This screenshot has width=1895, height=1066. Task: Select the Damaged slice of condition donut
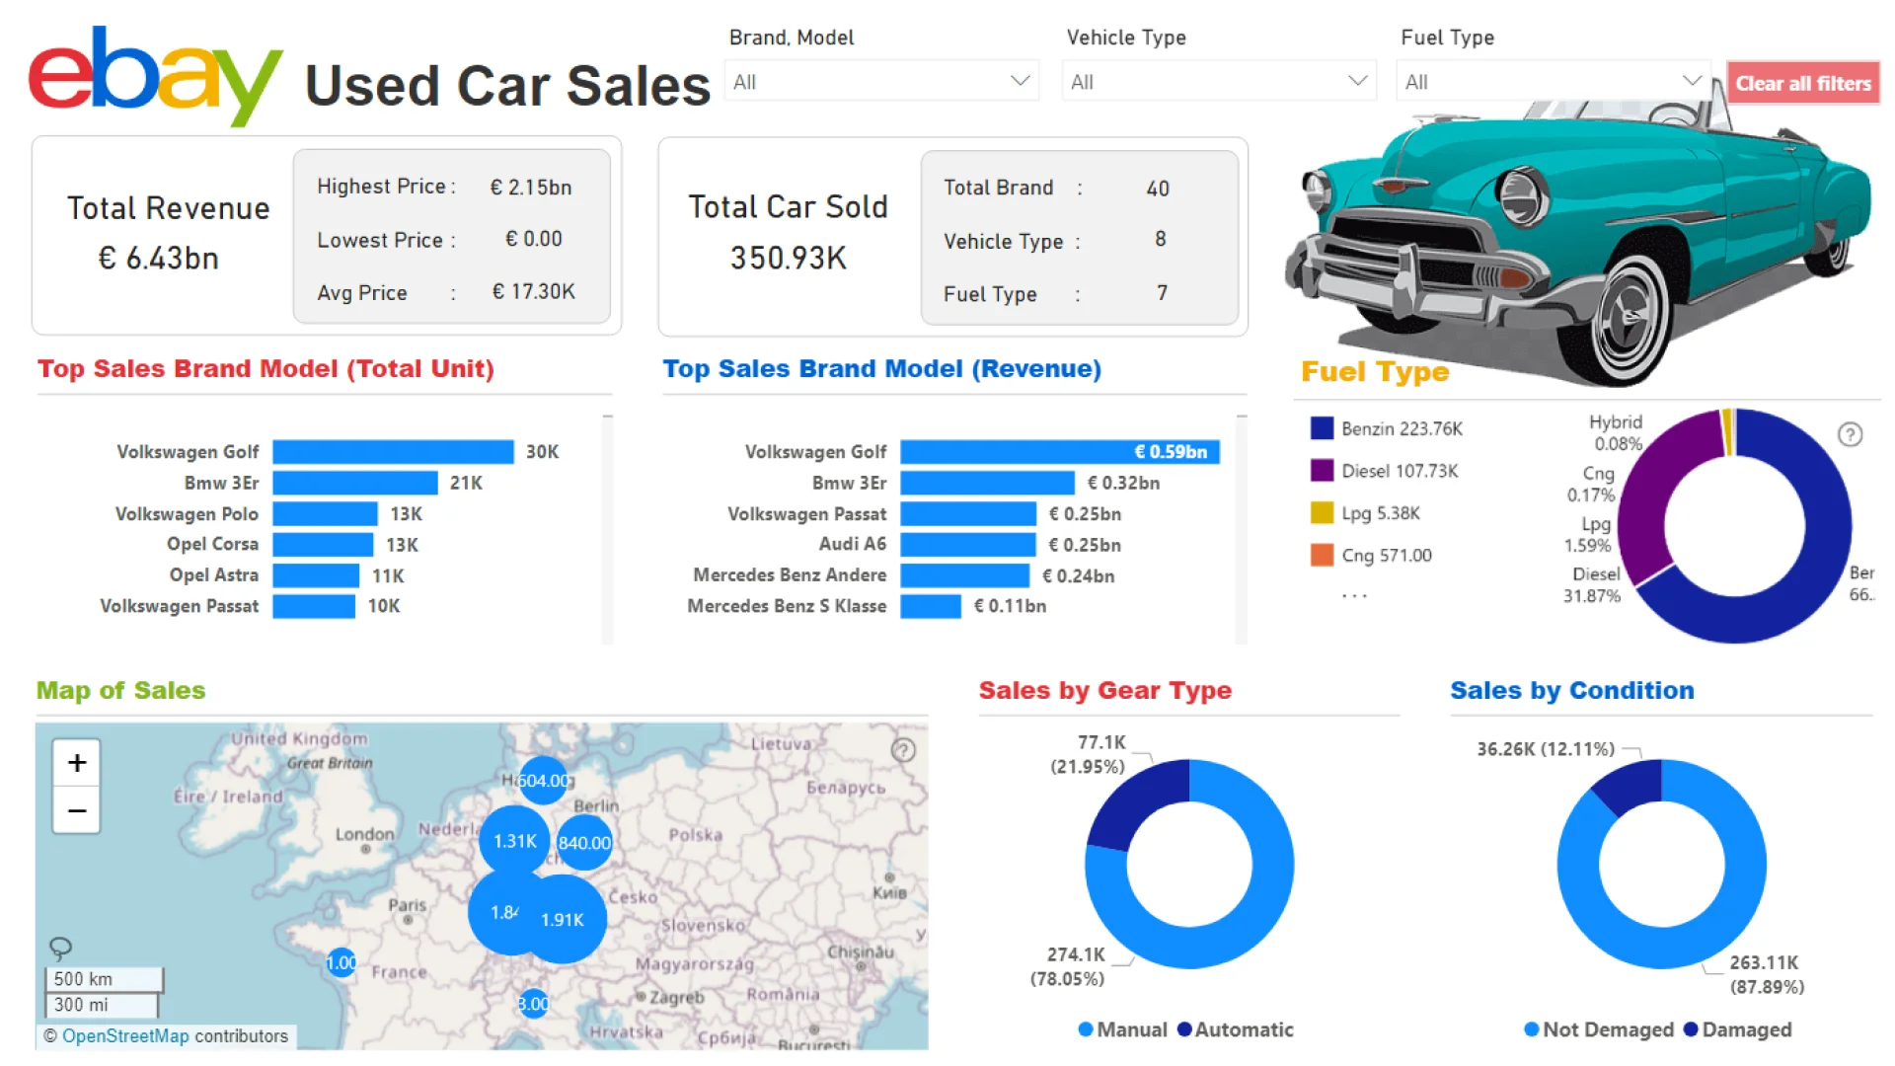(1632, 786)
